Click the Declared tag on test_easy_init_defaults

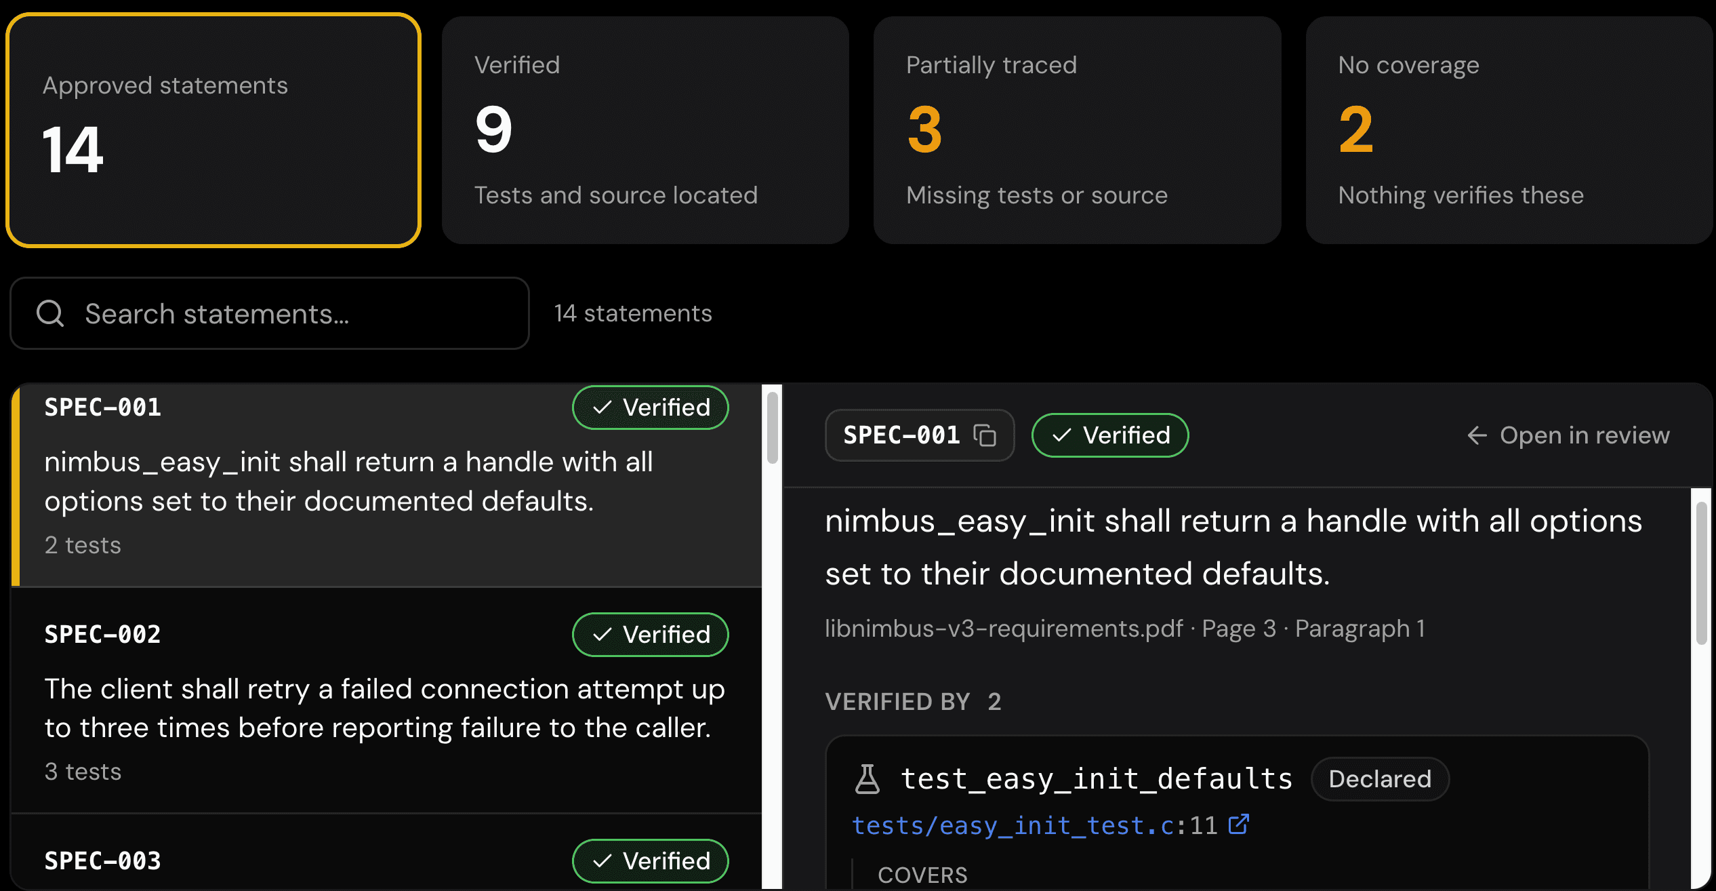(x=1380, y=779)
